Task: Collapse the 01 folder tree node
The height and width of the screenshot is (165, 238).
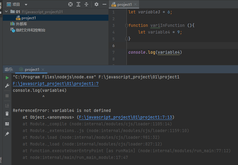Action: [x=6, y=12]
